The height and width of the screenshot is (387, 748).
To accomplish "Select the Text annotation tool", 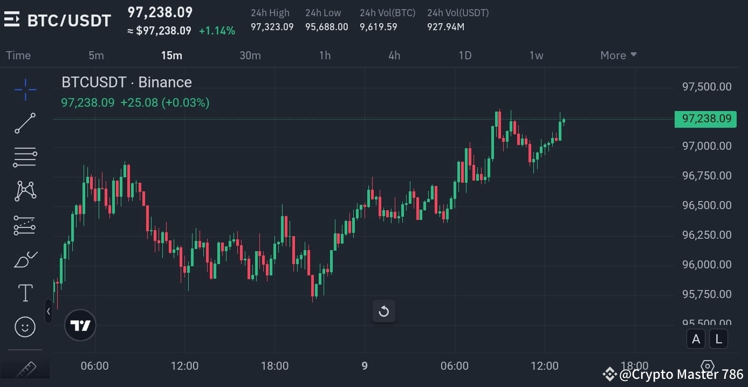I will pos(25,292).
